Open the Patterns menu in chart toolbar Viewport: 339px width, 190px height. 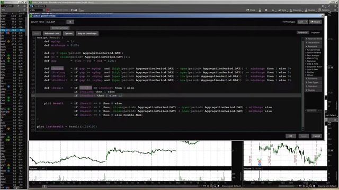click(324, 10)
